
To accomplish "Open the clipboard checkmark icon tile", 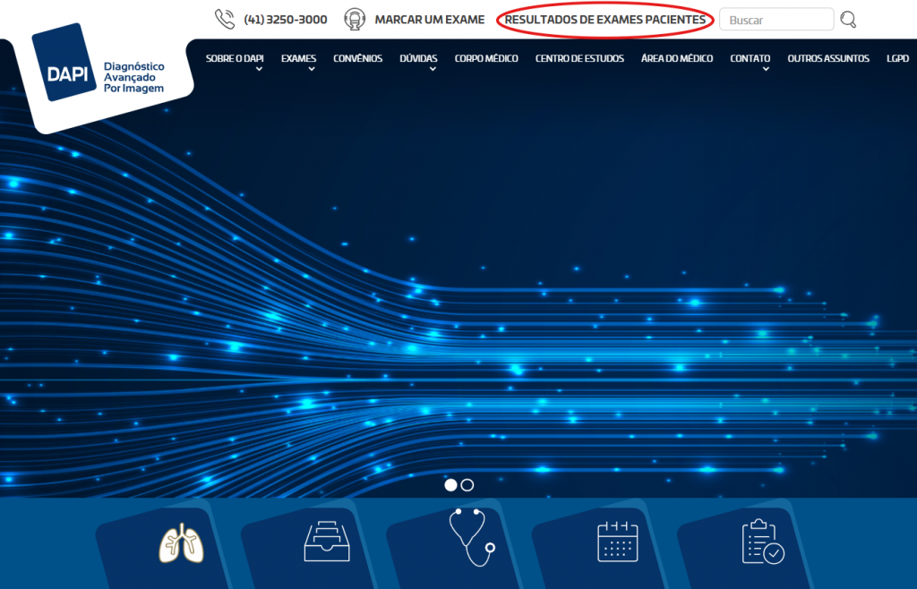I will tap(762, 542).
